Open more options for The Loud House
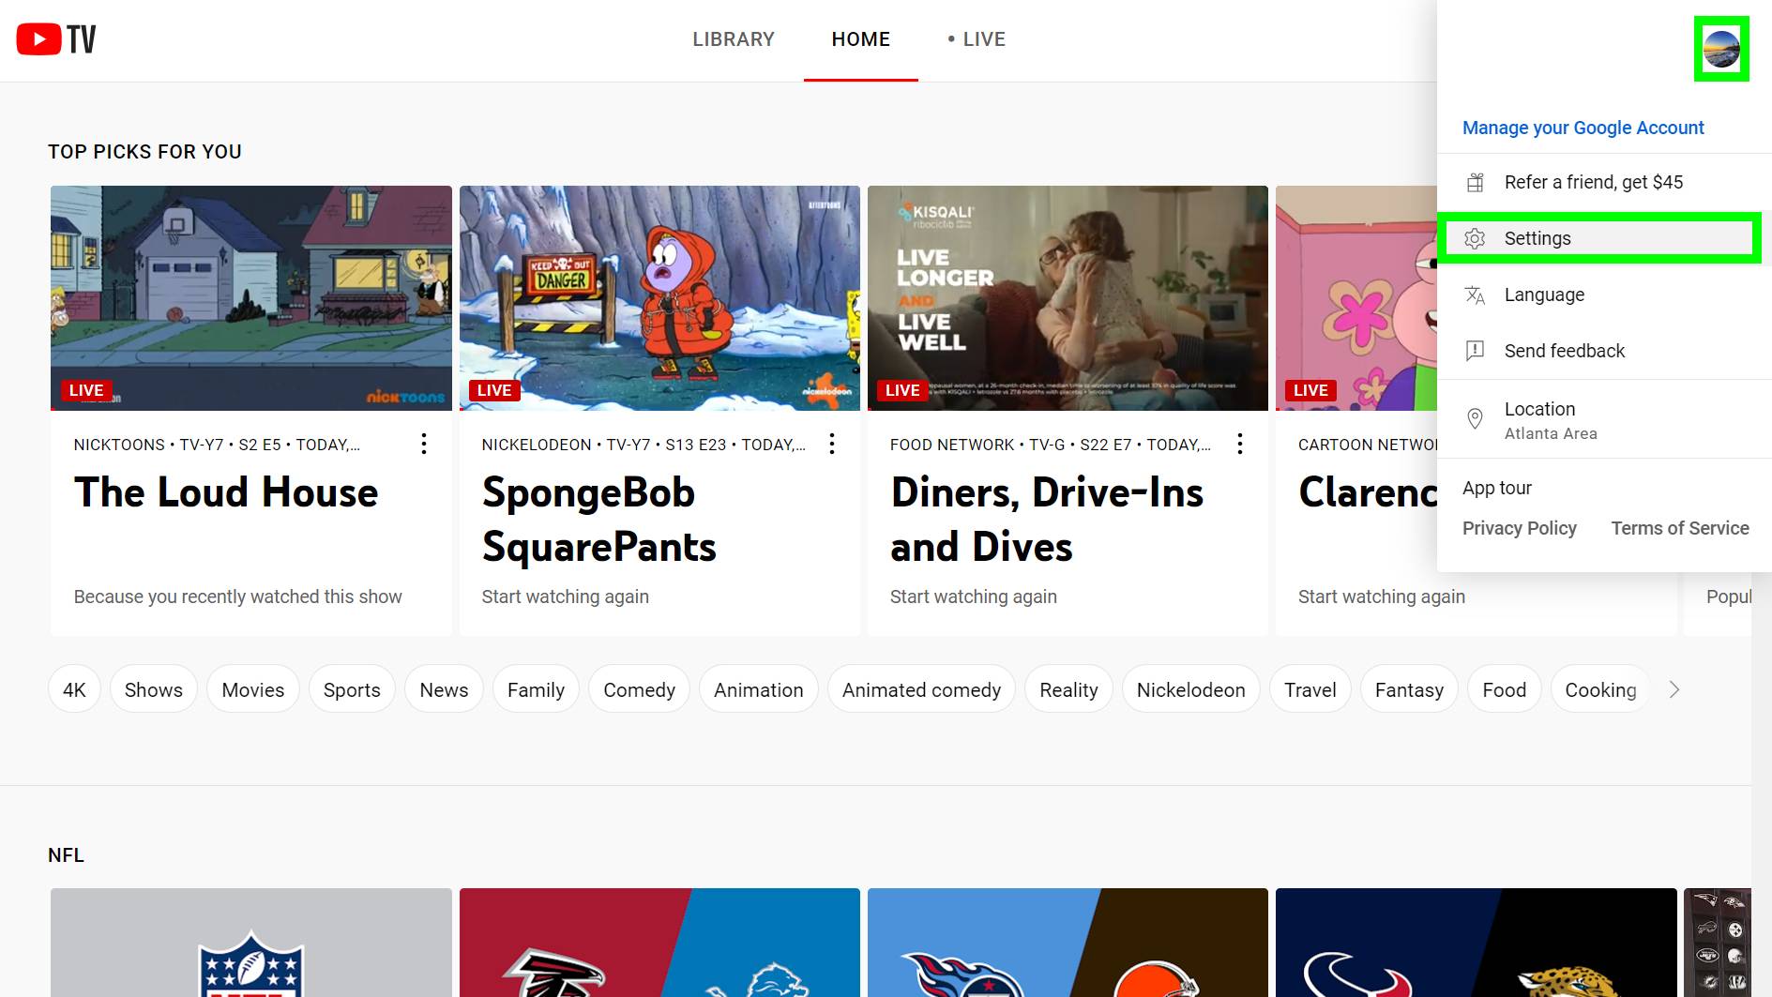The image size is (1772, 997). (424, 444)
